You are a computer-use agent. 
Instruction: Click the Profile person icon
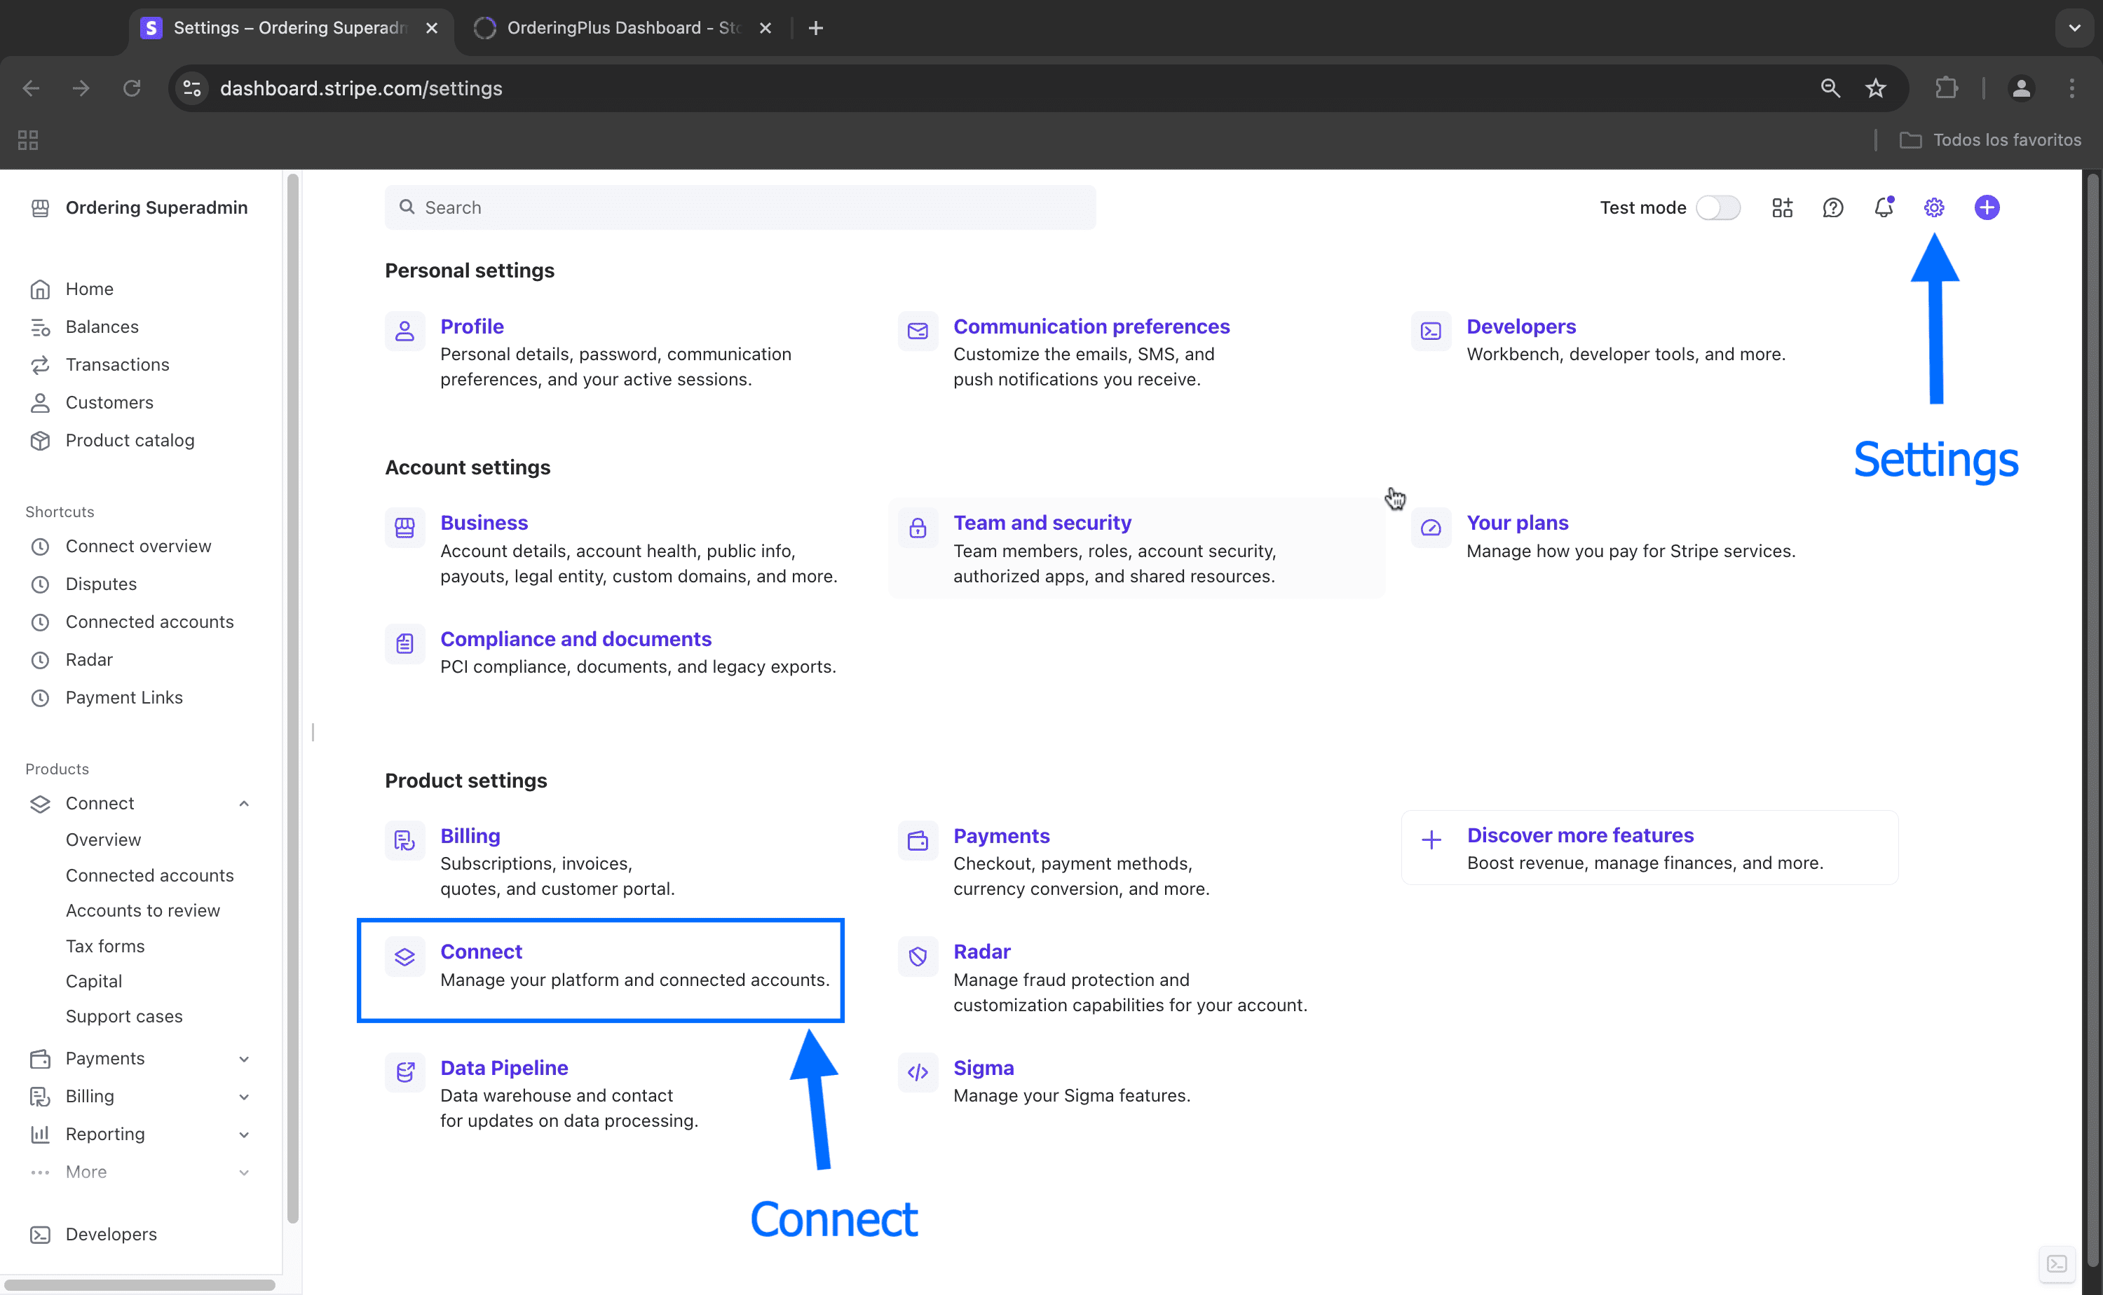404,331
